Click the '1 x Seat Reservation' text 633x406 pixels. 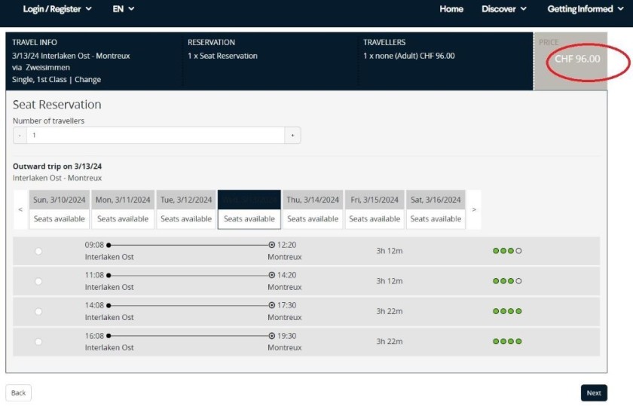(x=222, y=56)
